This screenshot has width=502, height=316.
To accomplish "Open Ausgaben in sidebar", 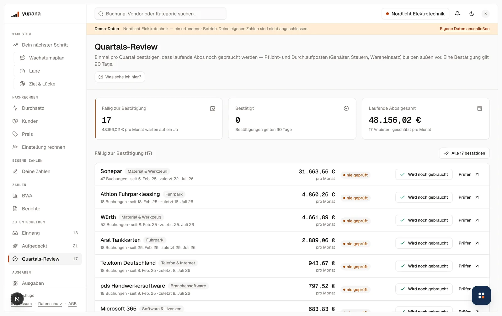I will [x=45, y=283].
